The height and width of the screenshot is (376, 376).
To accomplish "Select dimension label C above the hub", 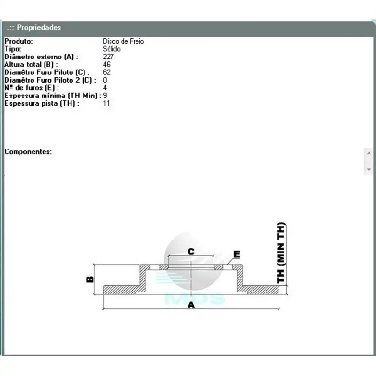I will pyautogui.click(x=191, y=251).
